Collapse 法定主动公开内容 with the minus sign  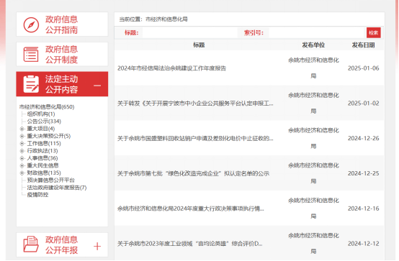pos(97,86)
